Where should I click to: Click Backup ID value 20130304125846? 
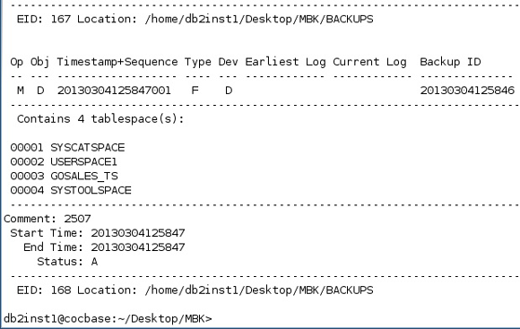coord(467,91)
